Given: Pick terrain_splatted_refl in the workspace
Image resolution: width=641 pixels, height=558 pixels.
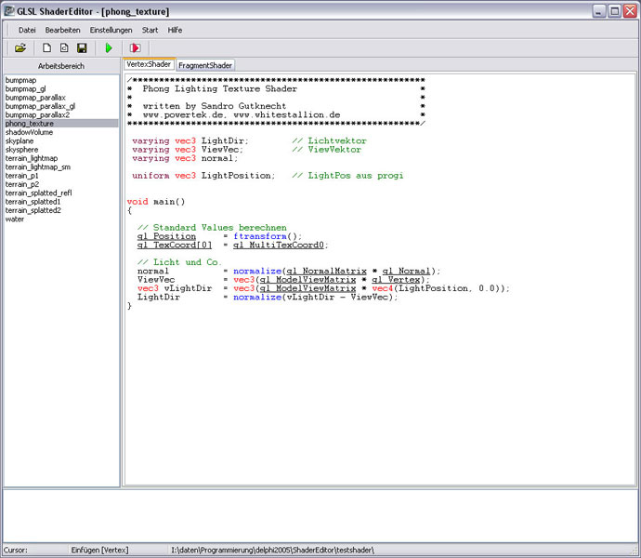Looking at the screenshot, I should (x=39, y=193).
